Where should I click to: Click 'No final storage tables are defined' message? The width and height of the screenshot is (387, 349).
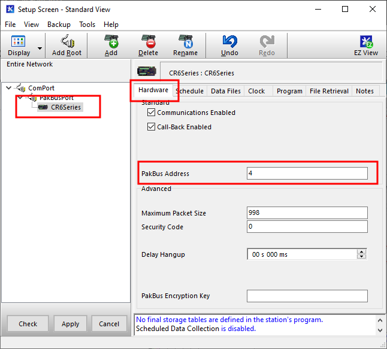point(229,320)
